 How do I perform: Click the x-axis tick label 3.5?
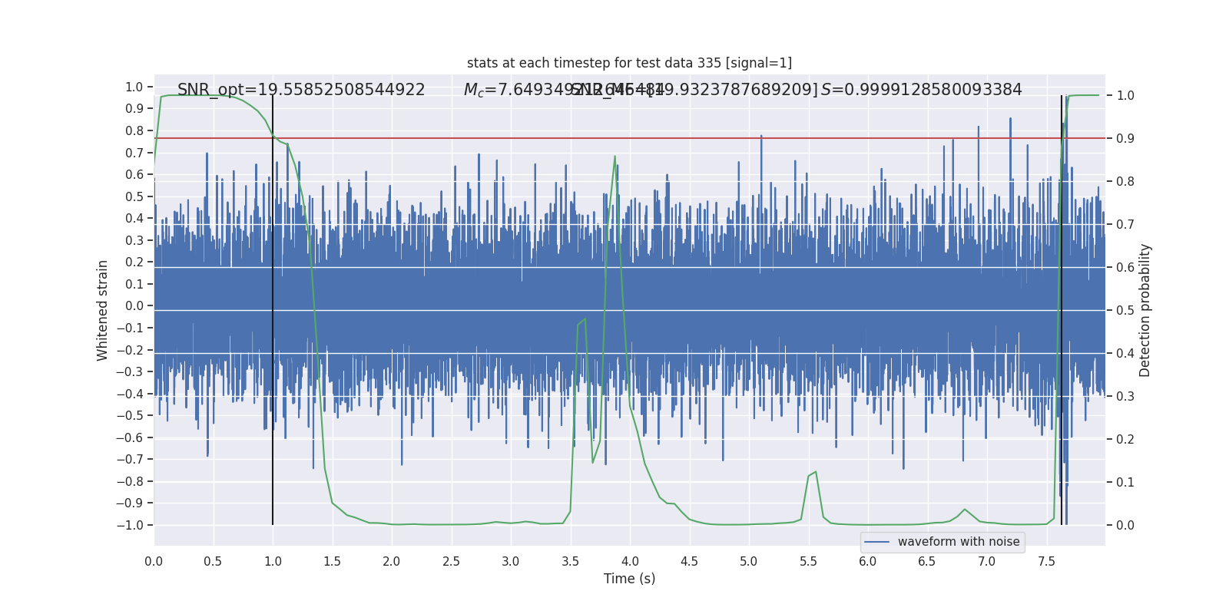pyautogui.click(x=570, y=562)
